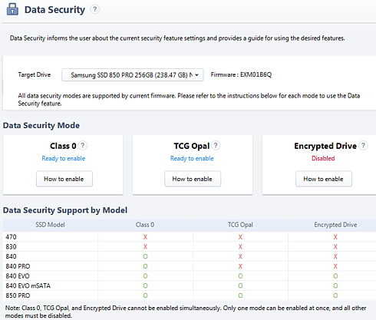Click Encrypted Drive X mark for 470
Image resolution: width=376 pixels, height=320 pixels.
coord(335,237)
